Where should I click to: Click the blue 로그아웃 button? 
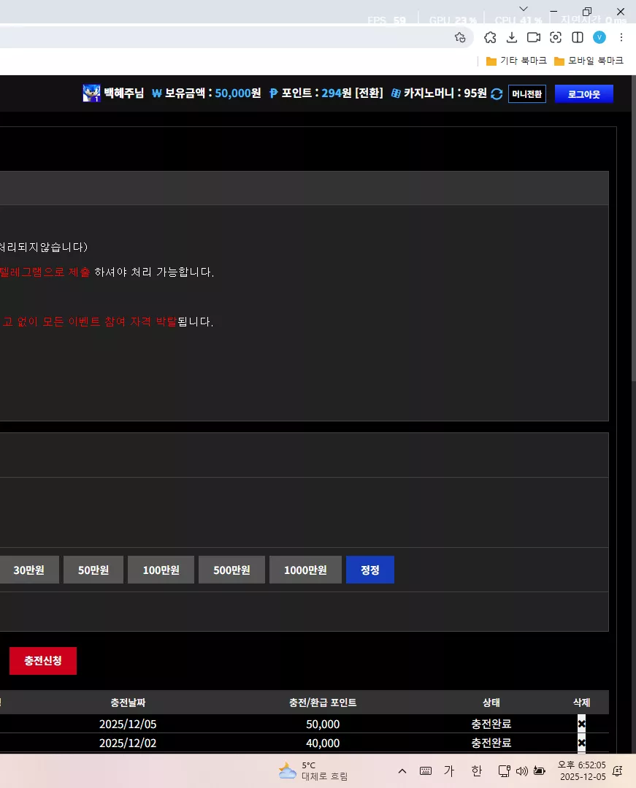click(x=583, y=94)
